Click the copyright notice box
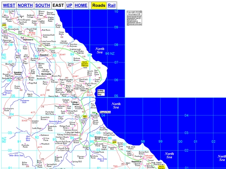 [x=134, y=13]
